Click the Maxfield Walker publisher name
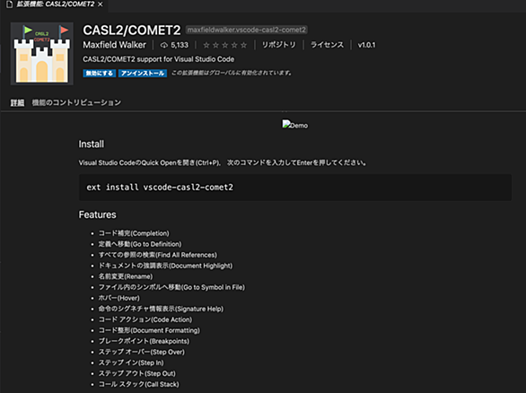The height and width of the screenshot is (393, 526). pyautogui.click(x=114, y=45)
